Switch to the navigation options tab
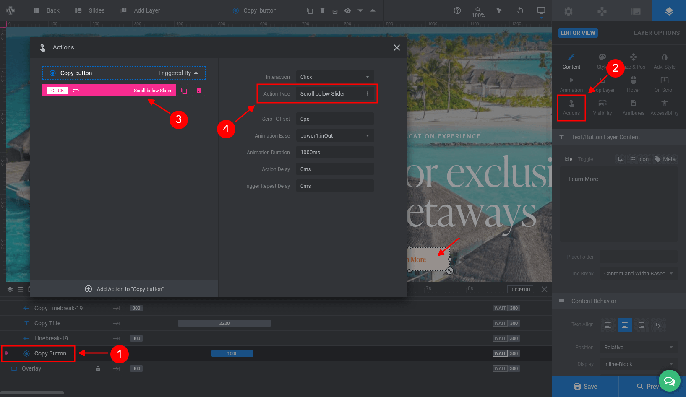686x397 pixels. 602,11
